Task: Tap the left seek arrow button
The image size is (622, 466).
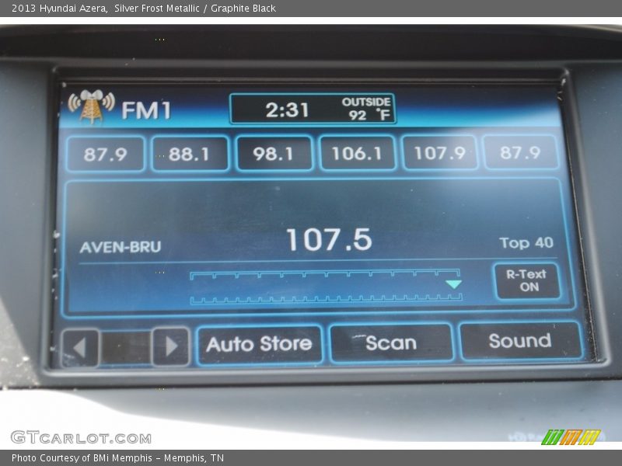Action: [81, 347]
